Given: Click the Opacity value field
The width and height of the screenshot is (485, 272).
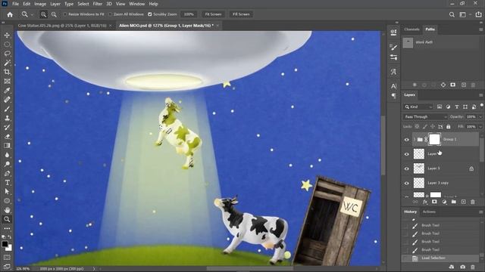Looking at the screenshot, I should (x=471, y=117).
